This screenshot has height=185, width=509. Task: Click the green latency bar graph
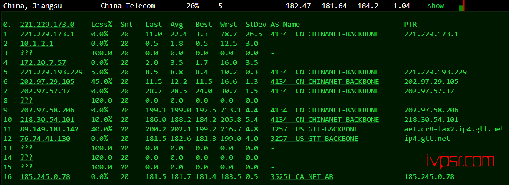pos(462,6)
